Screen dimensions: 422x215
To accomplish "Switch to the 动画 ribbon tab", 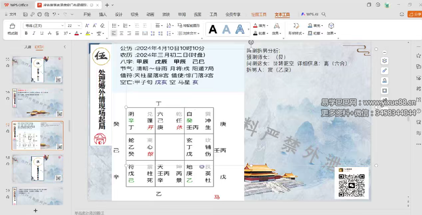I will [x=150, y=15].
